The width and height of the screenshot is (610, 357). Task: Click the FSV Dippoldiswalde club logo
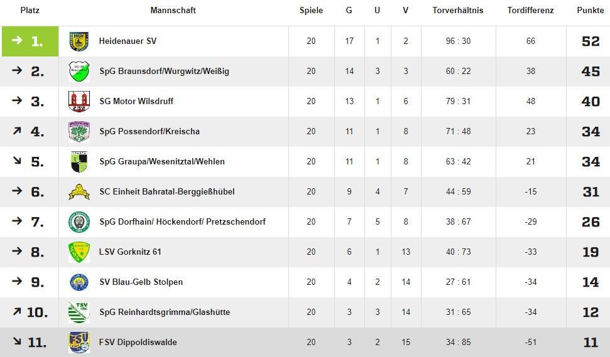(x=79, y=343)
